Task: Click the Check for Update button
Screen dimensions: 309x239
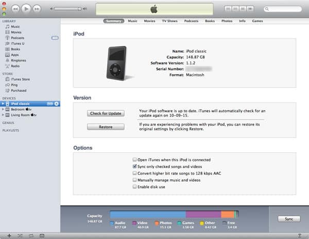Action: pos(106,113)
